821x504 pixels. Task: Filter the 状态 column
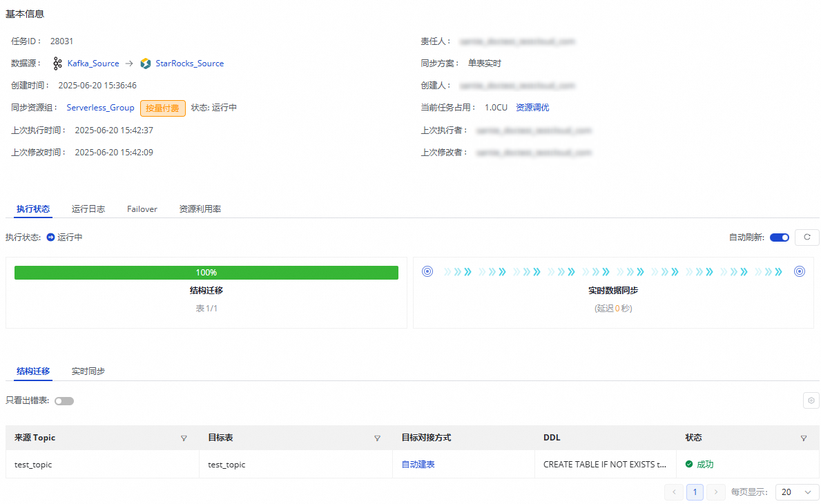pos(804,438)
